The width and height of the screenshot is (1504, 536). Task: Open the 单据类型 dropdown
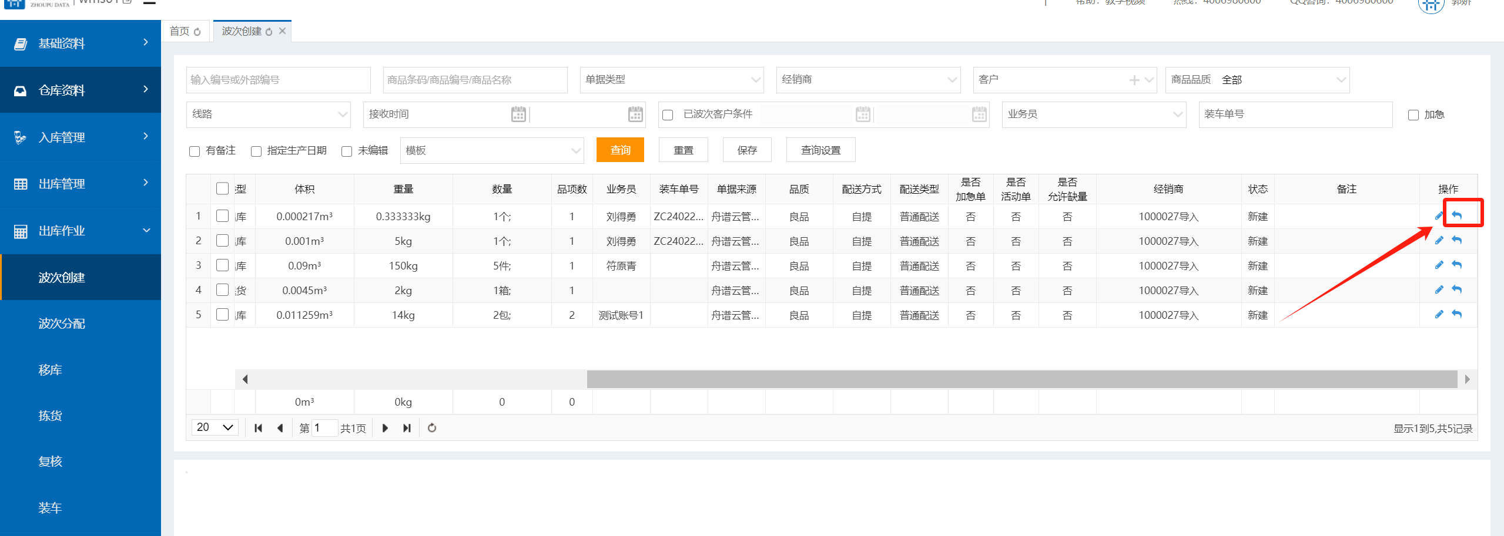point(671,80)
